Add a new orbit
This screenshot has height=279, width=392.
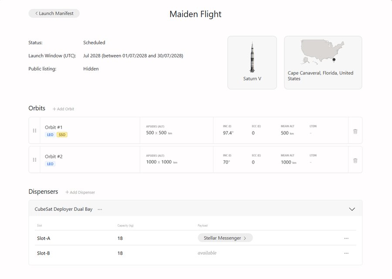(x=63, y=109)
